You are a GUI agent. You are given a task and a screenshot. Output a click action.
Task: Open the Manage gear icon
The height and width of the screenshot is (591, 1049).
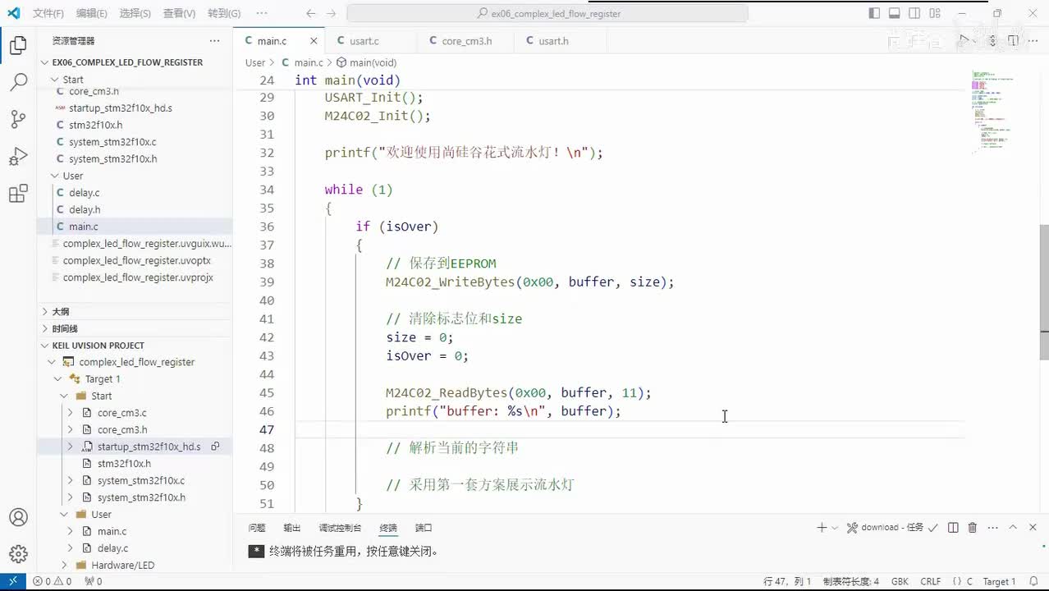pos(18,554)
